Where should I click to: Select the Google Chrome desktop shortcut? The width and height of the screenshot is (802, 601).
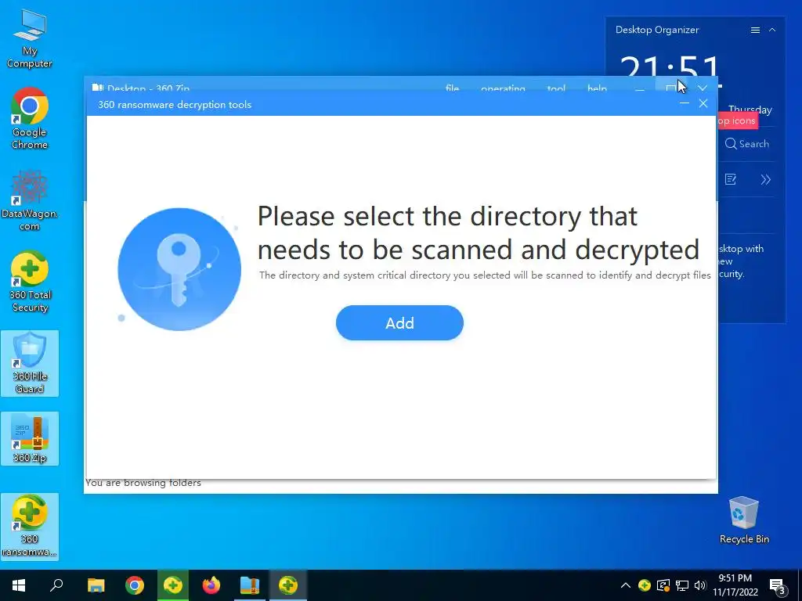[x=30, y=119]
